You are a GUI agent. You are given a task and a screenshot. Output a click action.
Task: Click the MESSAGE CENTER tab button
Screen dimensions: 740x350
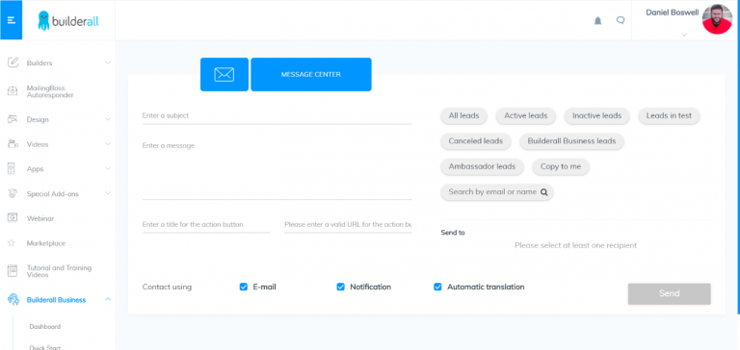(311, 74)
